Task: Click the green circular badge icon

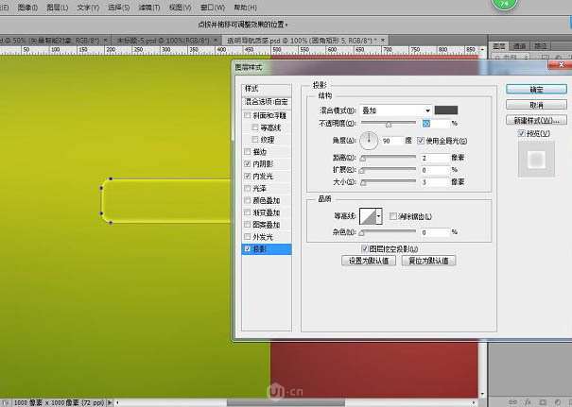Action: coord(505,5)
